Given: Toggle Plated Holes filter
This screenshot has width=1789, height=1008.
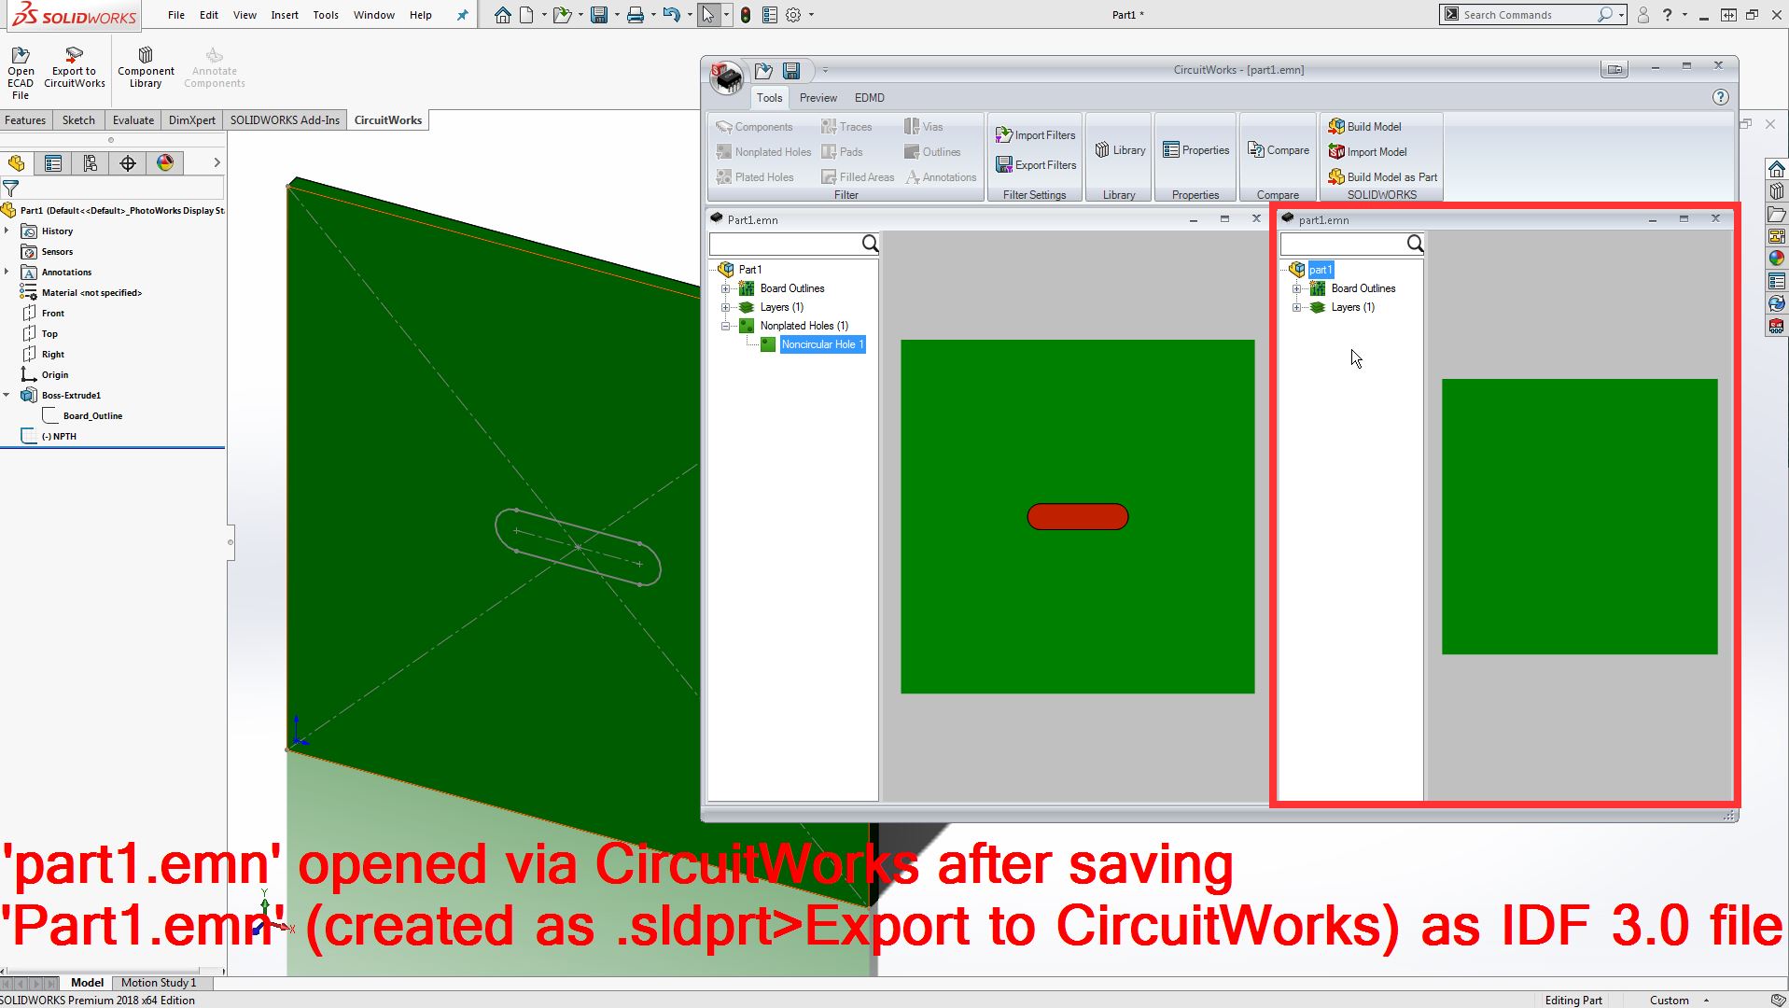Looking at the screenshot, I should (x=754, y=176).
